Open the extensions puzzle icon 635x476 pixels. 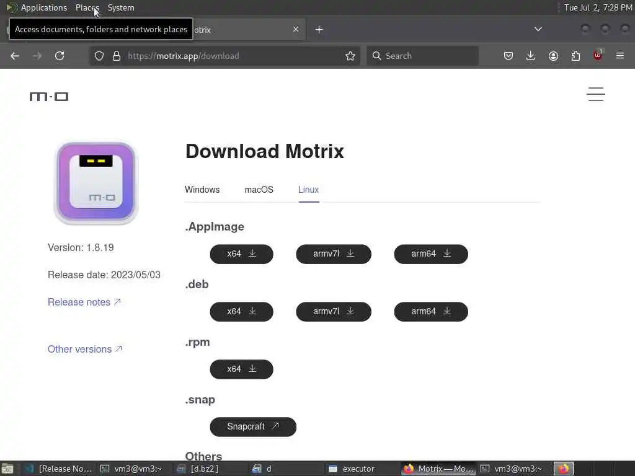575,56
